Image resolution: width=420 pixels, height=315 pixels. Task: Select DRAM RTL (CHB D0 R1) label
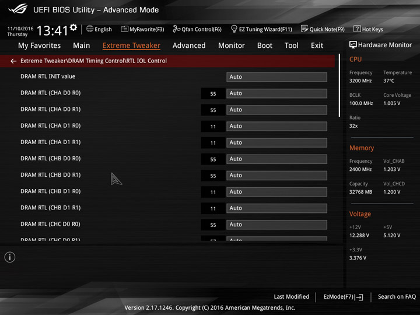point(50,175)
